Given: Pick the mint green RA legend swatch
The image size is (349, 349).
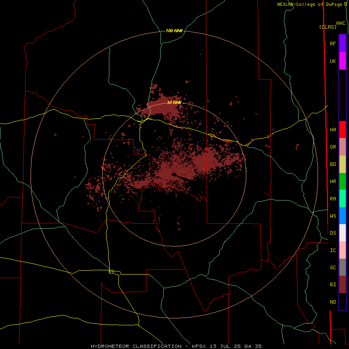Looking at the screenshot, I should pos(342,199).
